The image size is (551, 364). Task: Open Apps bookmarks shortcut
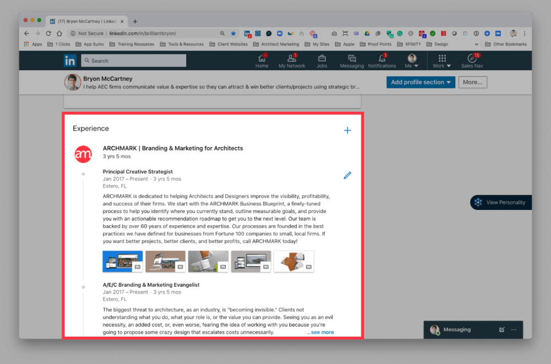[33, 44]
